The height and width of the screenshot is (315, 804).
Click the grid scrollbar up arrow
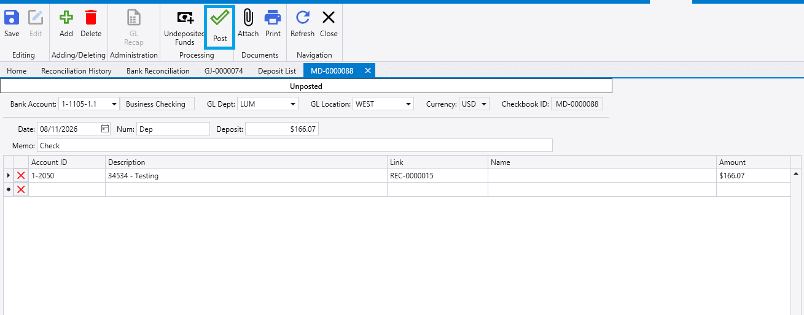tap(796, 174)
